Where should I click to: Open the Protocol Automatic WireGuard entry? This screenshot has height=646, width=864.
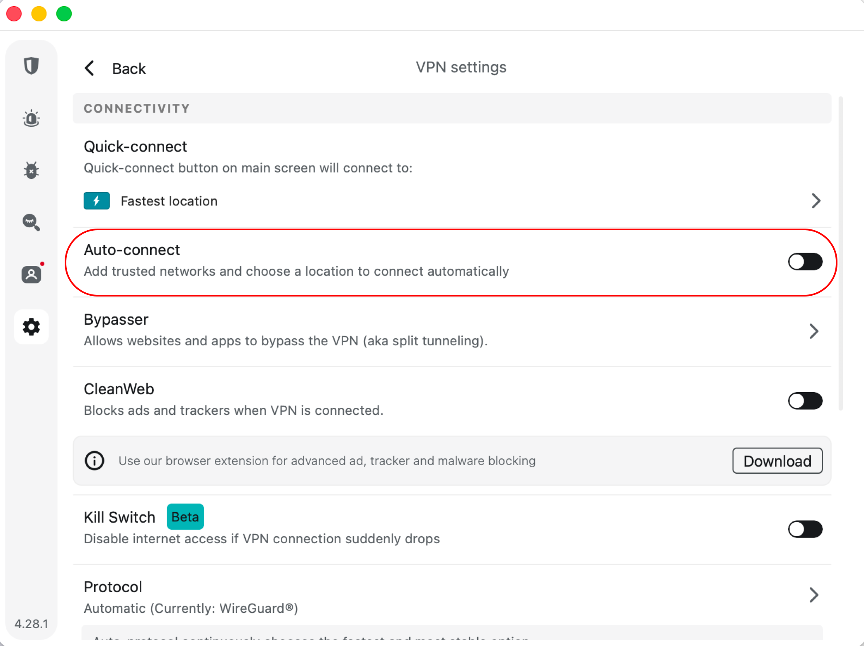click(452, 596)
